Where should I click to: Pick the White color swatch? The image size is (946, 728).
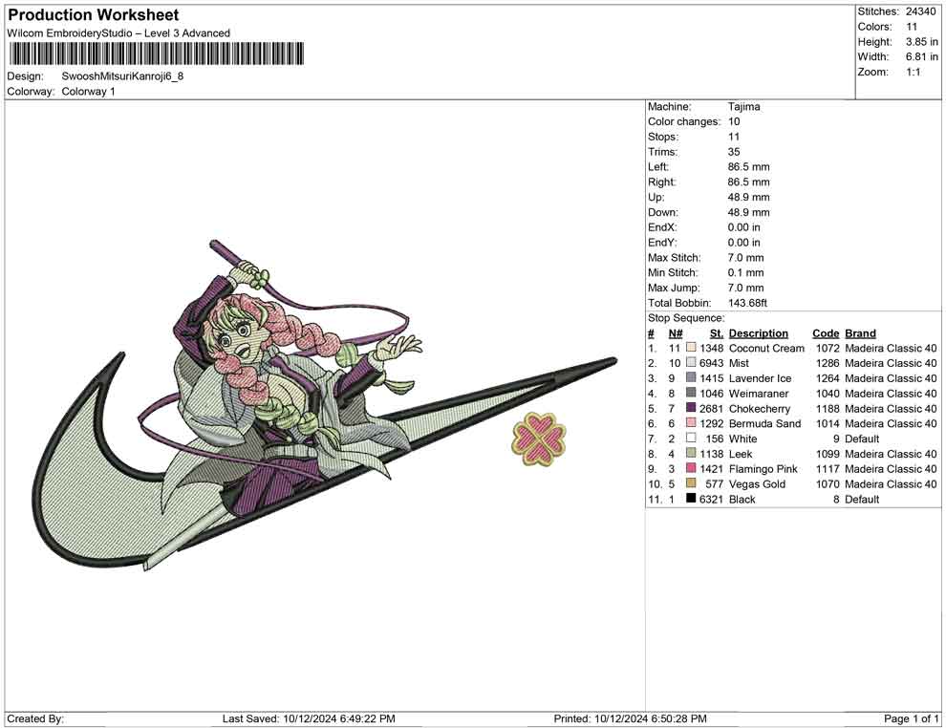691,439
